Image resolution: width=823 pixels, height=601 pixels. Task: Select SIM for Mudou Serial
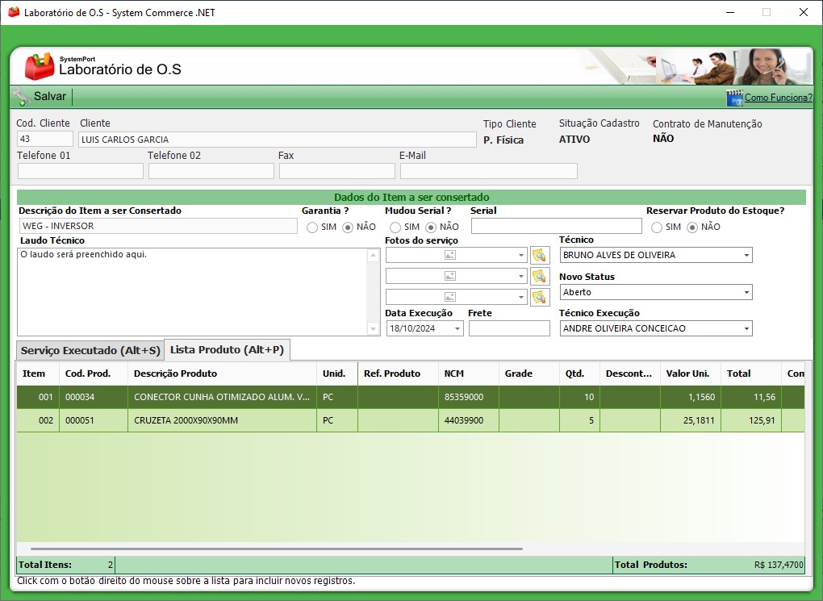(395, 227)
